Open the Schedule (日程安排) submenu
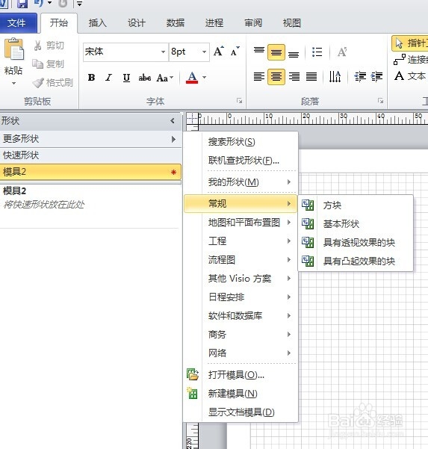 pos(241,297)
